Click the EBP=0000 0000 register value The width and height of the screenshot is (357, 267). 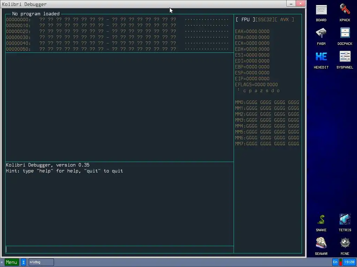pos(252,67)
